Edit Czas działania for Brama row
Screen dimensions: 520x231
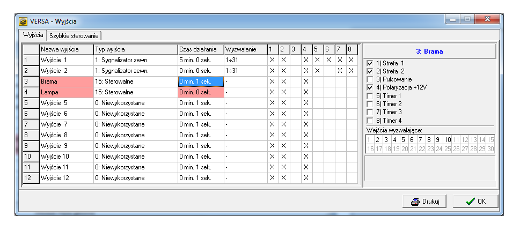pos(200,81)
